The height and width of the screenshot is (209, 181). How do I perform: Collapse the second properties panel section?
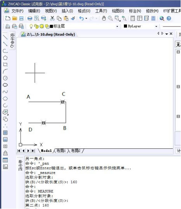178,87
